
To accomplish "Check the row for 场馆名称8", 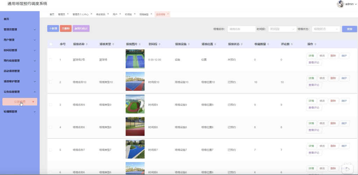I will pyautogui.click(x=50, y=127).
